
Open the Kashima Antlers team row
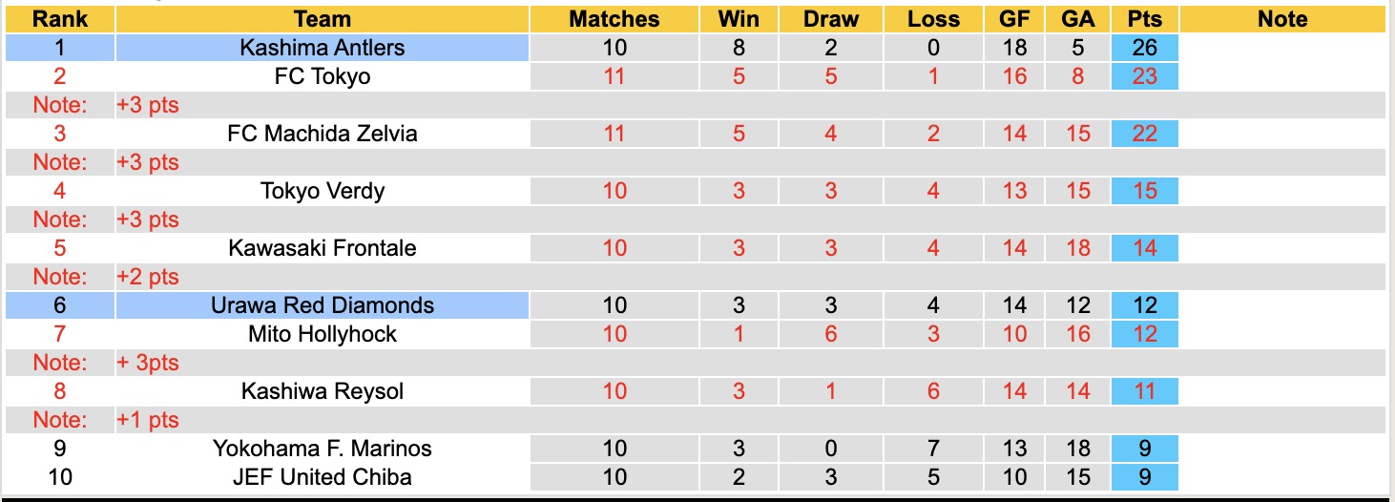323,48
